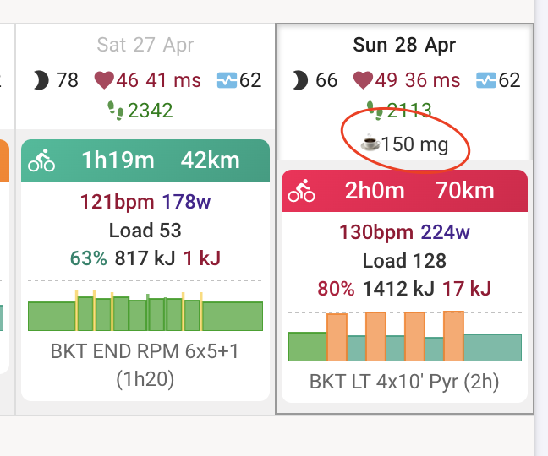Viewport: 548px width, 456px height.
Task: Click the BKT LT 4x10' Pyr workout title
Action: pos(404,382)
